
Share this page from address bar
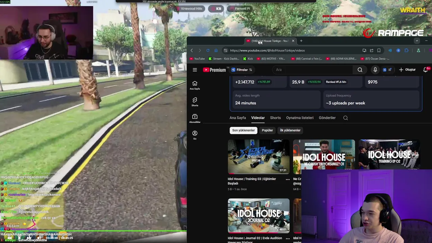tap(372, 50)
